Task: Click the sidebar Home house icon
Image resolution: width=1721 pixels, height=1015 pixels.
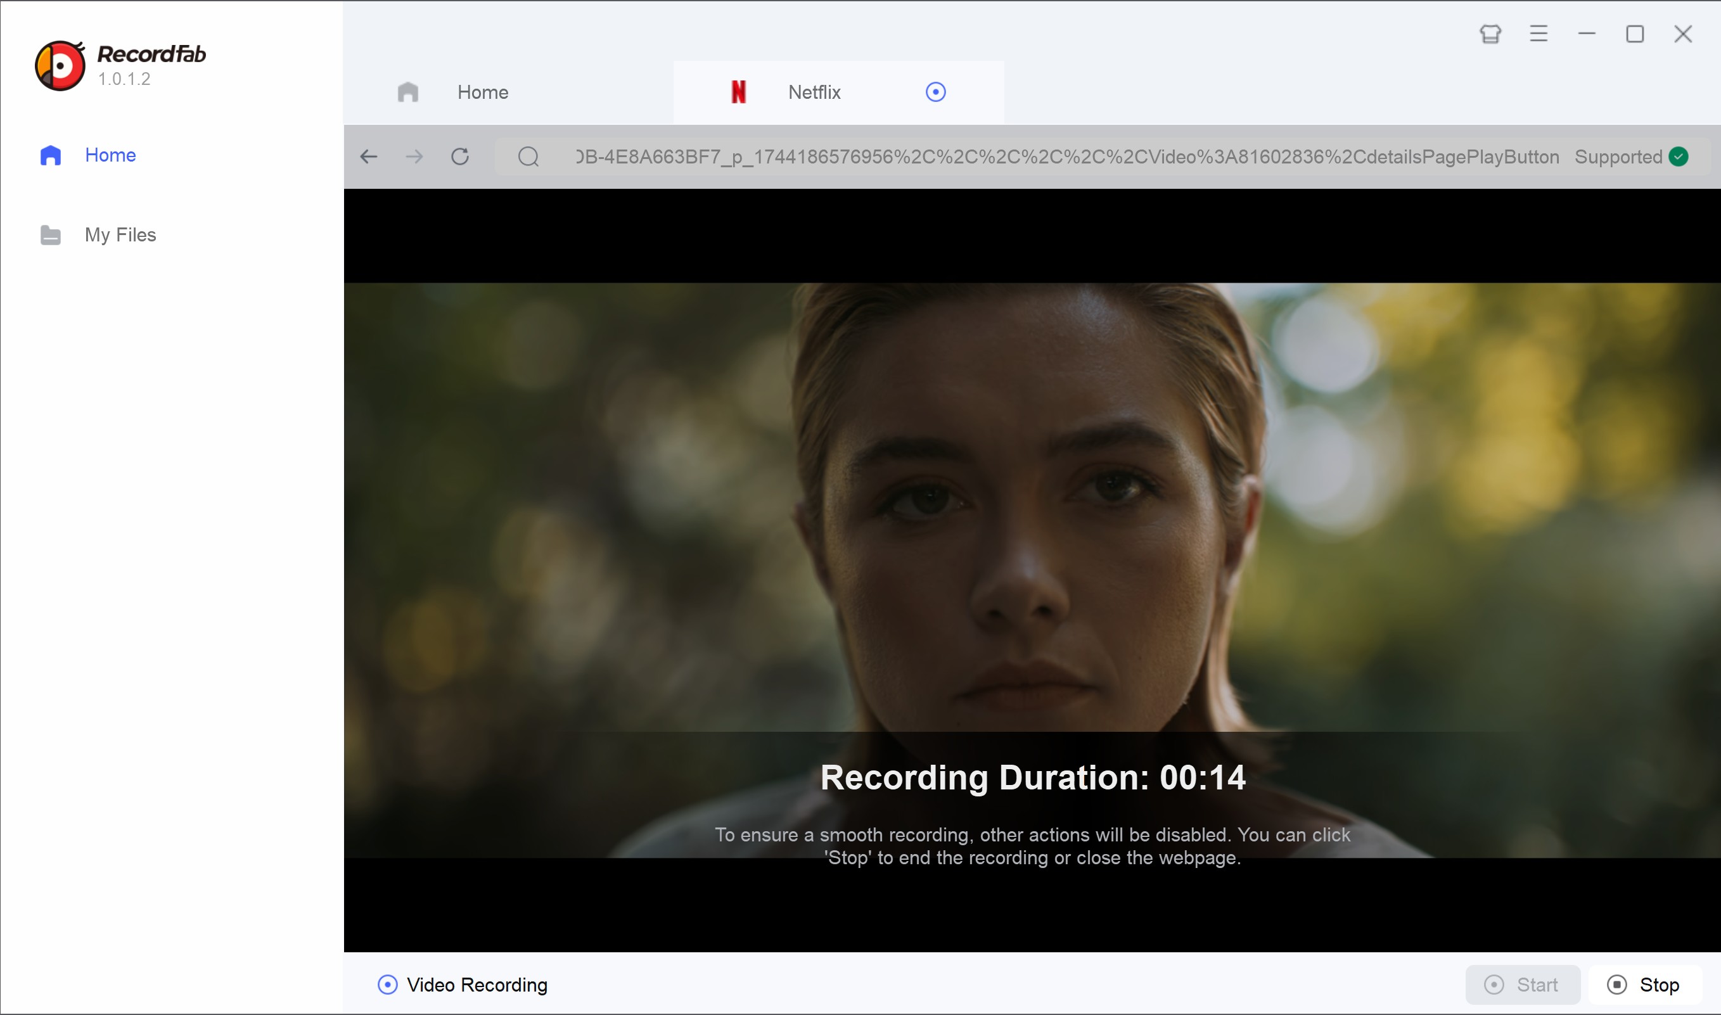Action: [x=51, y=155]
